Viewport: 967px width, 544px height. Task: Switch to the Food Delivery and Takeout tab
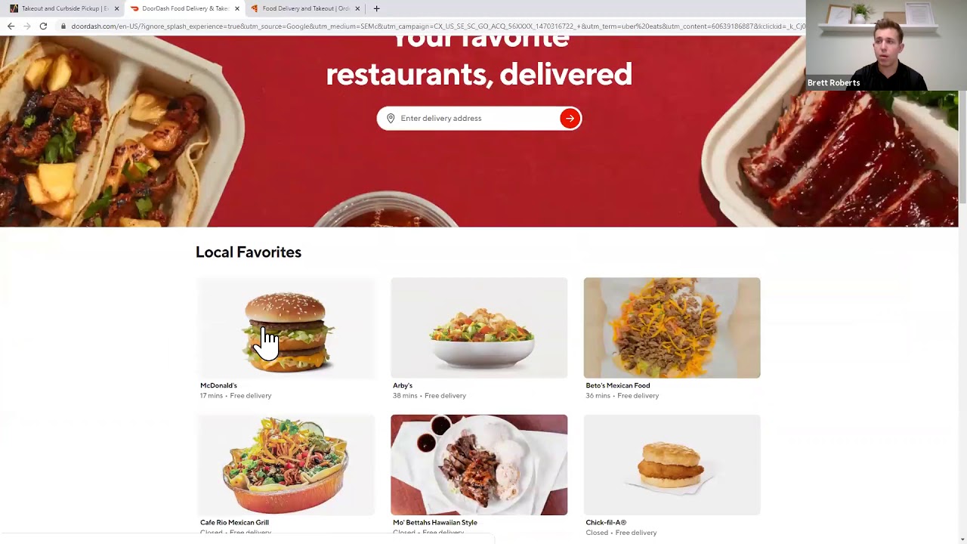(x=304, y=8)
